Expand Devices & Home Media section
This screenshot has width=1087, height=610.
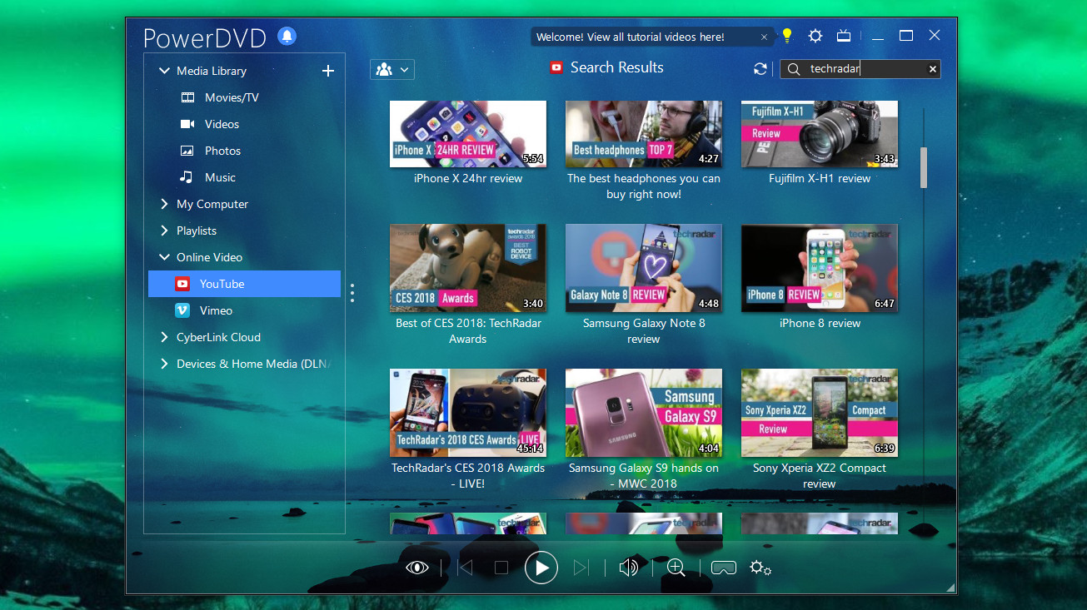164,364
